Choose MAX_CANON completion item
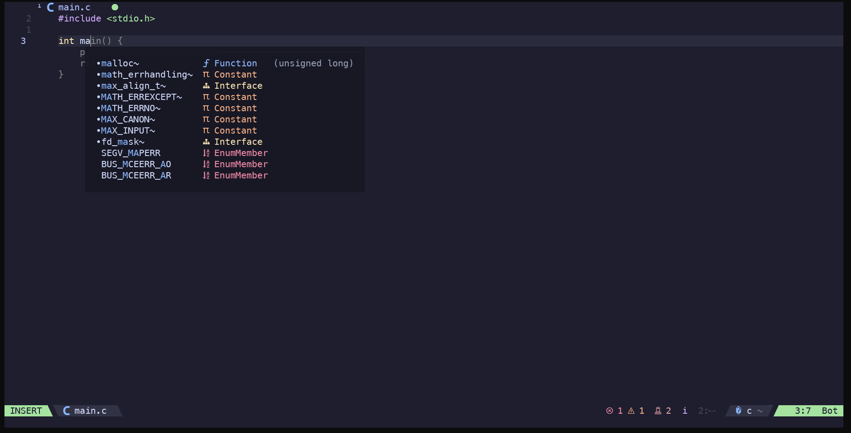 (x=128, y=119)
